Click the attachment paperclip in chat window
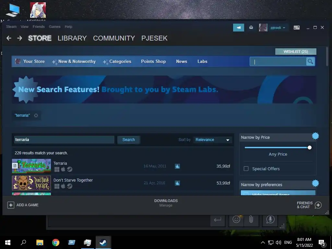Image resolution: width=332 pixels, height=249 pixels. (251, 219)
